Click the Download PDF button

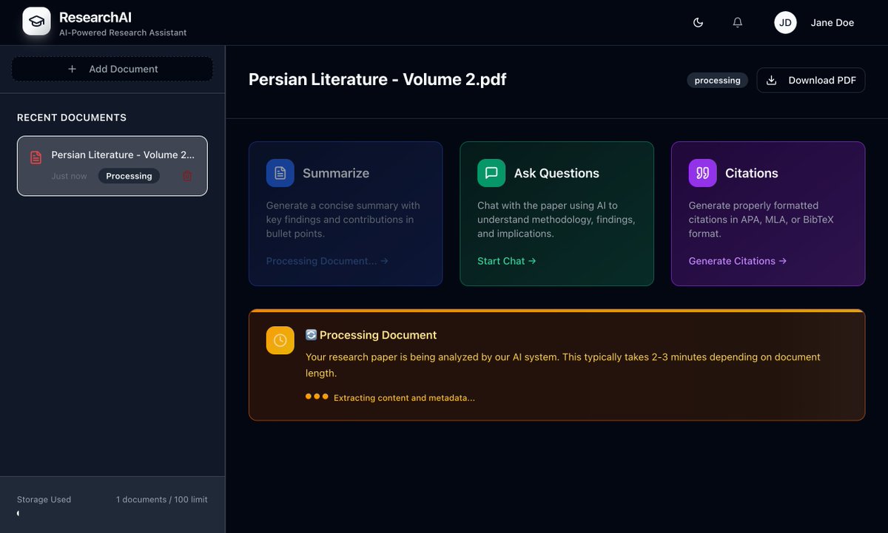(810, 80)
